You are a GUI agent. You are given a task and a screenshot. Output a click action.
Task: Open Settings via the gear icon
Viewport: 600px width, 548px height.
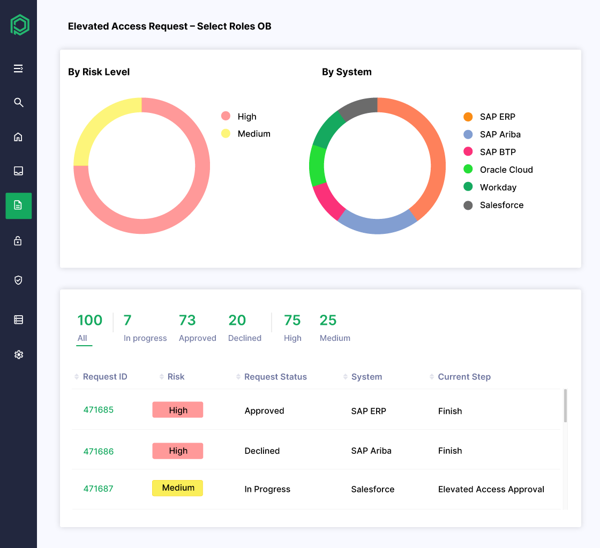18,354
